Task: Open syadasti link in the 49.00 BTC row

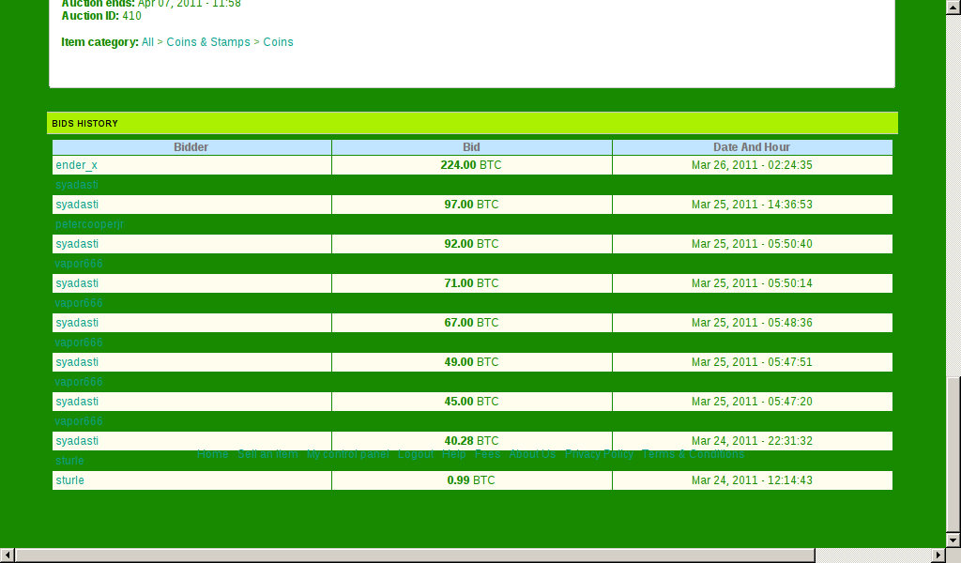Action: 77,362
